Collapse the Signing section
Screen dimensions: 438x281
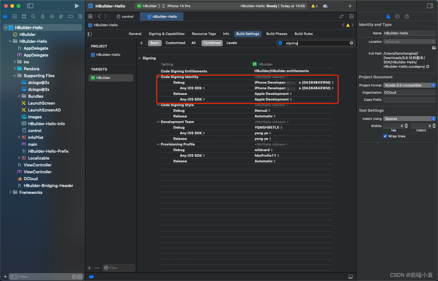pyautogui.click(x=140, y=58)
